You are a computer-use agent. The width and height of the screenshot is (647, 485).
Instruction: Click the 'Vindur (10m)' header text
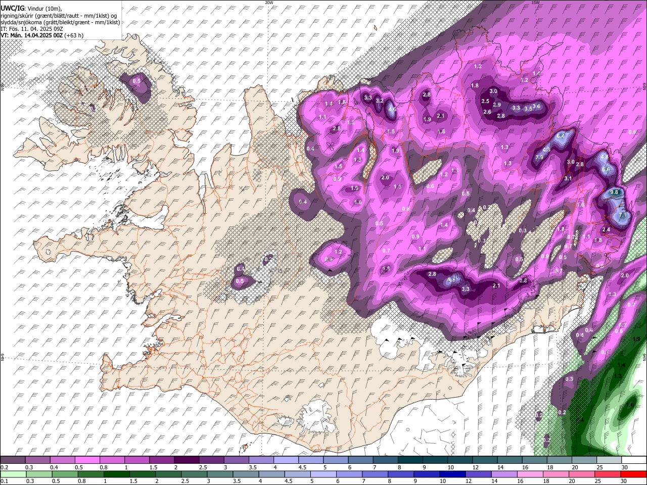(x=45, y=9)
